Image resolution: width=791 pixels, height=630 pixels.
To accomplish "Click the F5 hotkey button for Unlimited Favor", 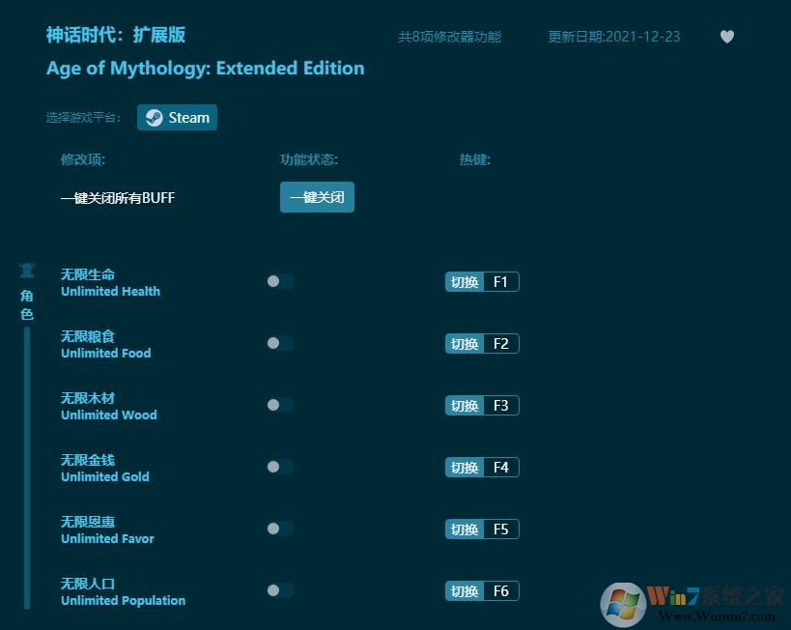I will click(x=481, y=529).
